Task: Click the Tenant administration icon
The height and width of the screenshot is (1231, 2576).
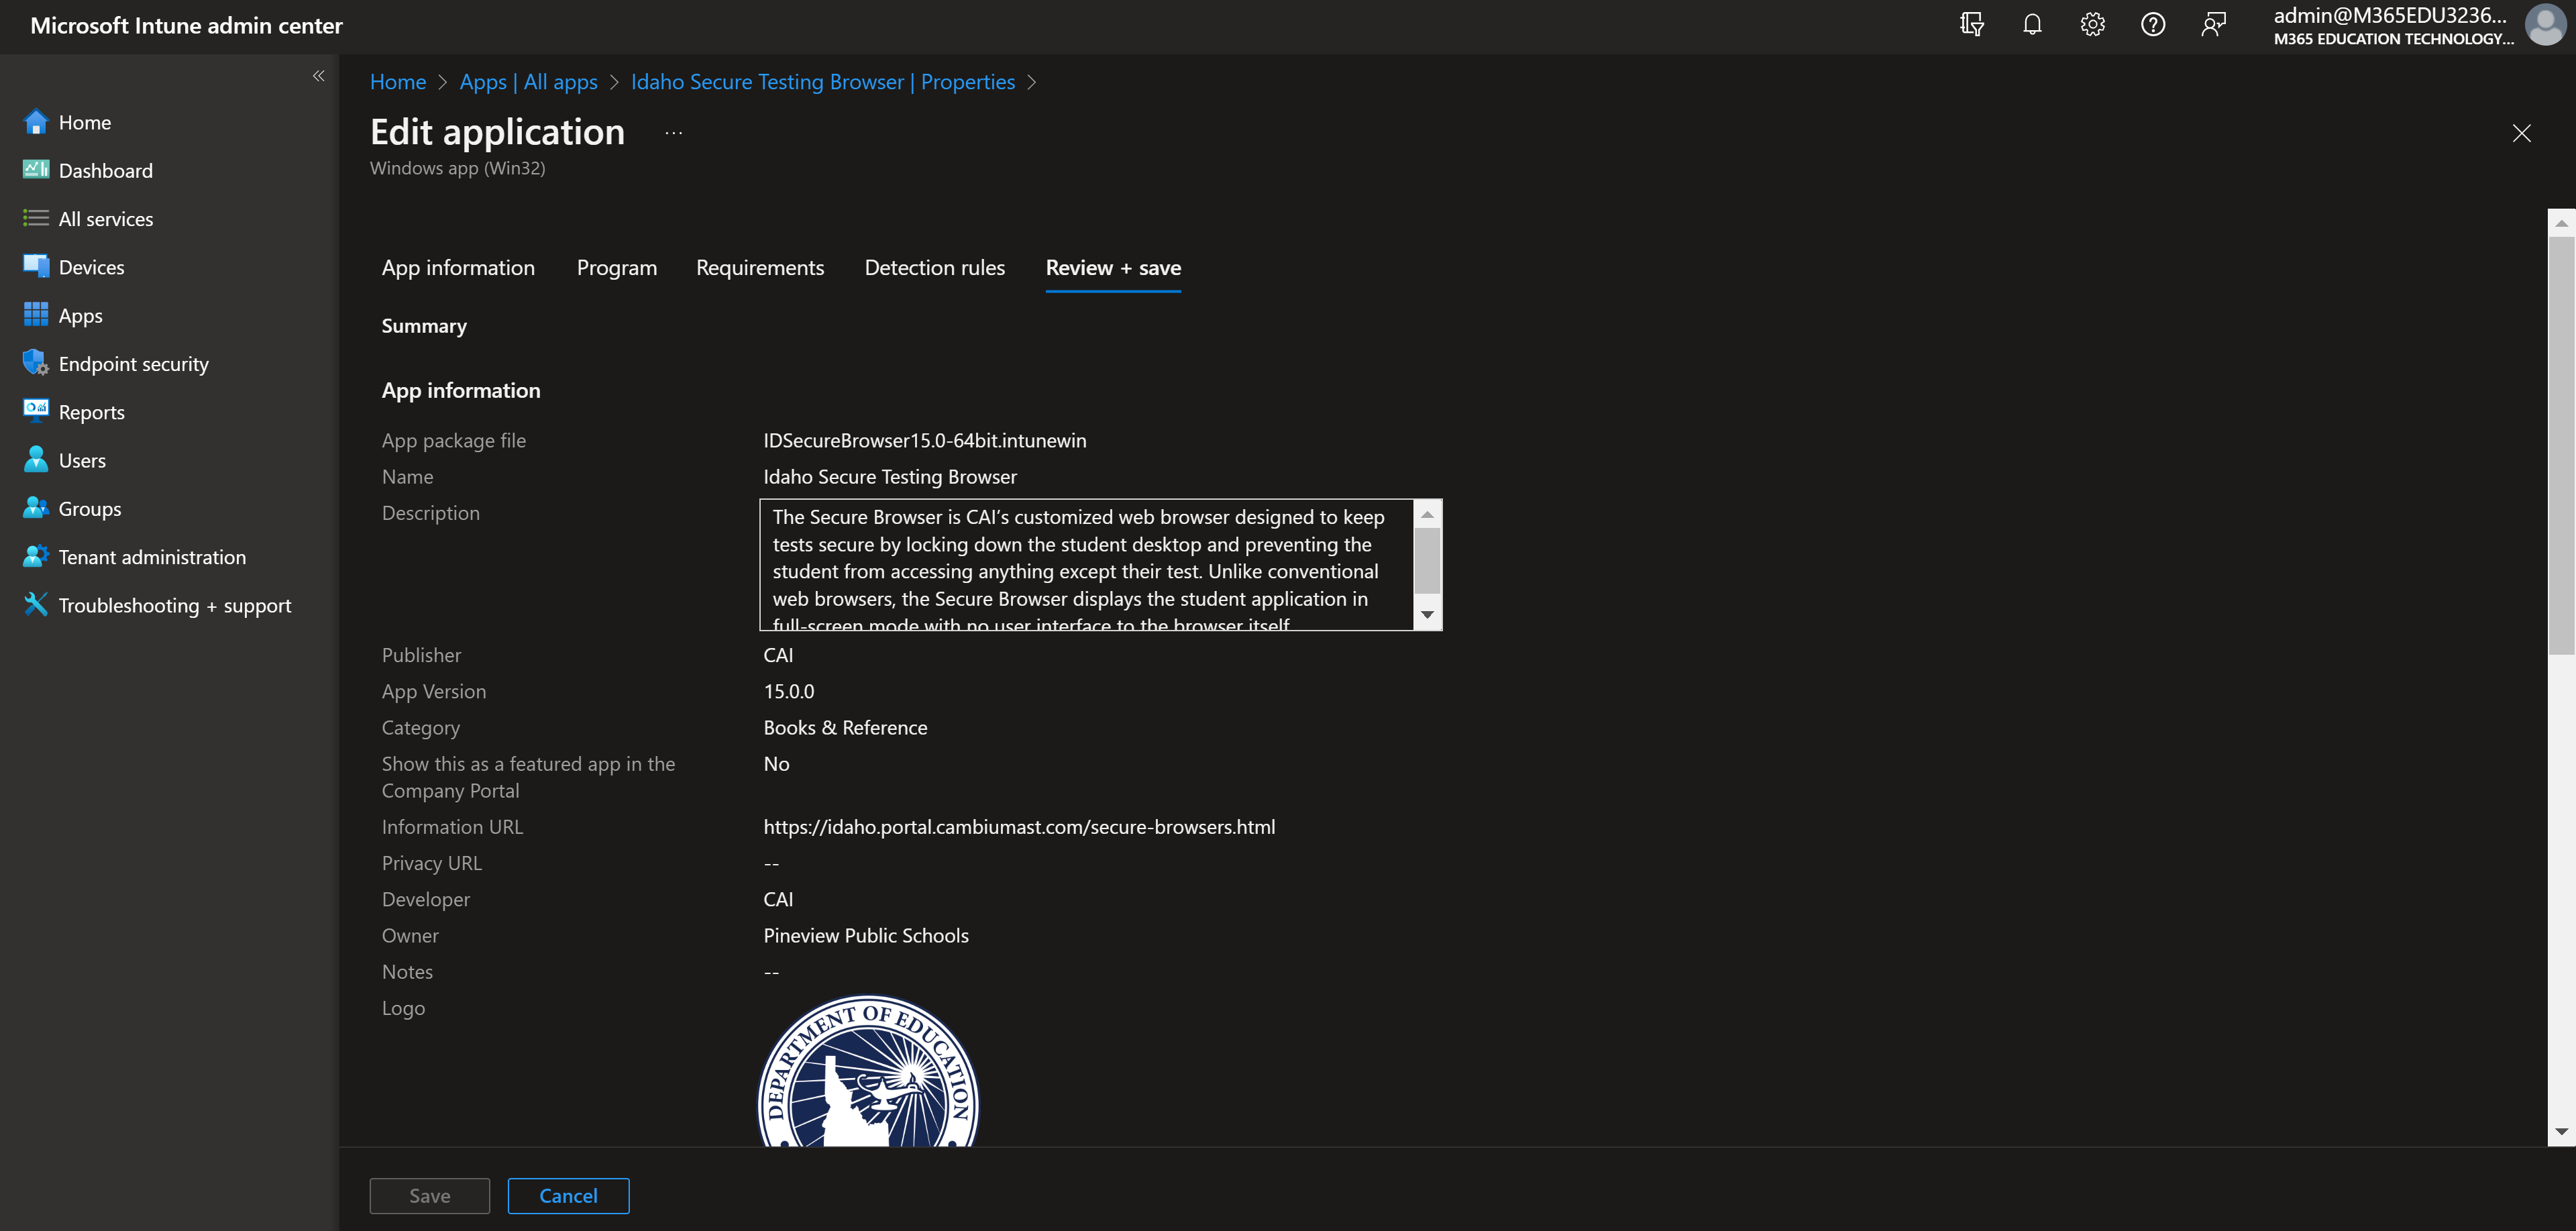Action: pos(36,556)
